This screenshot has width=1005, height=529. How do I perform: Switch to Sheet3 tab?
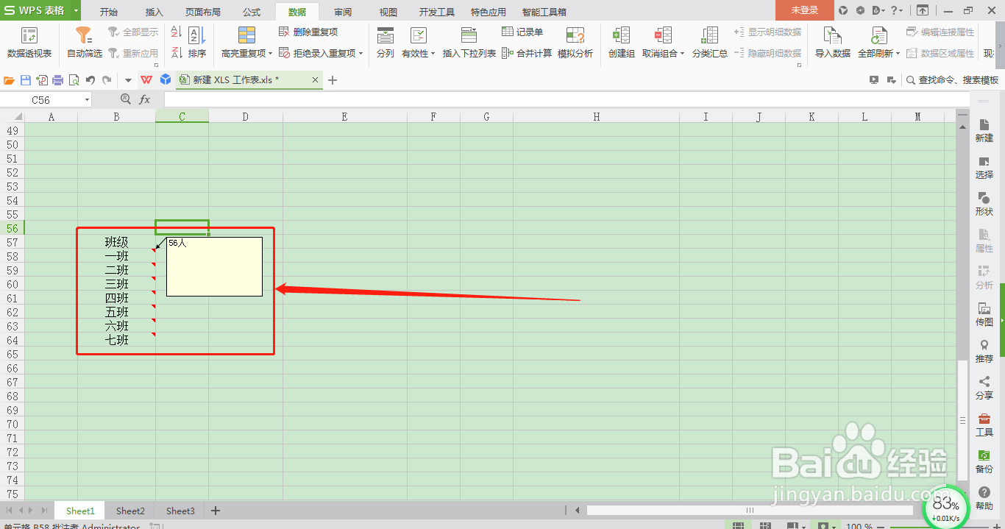tap(180, 511)
